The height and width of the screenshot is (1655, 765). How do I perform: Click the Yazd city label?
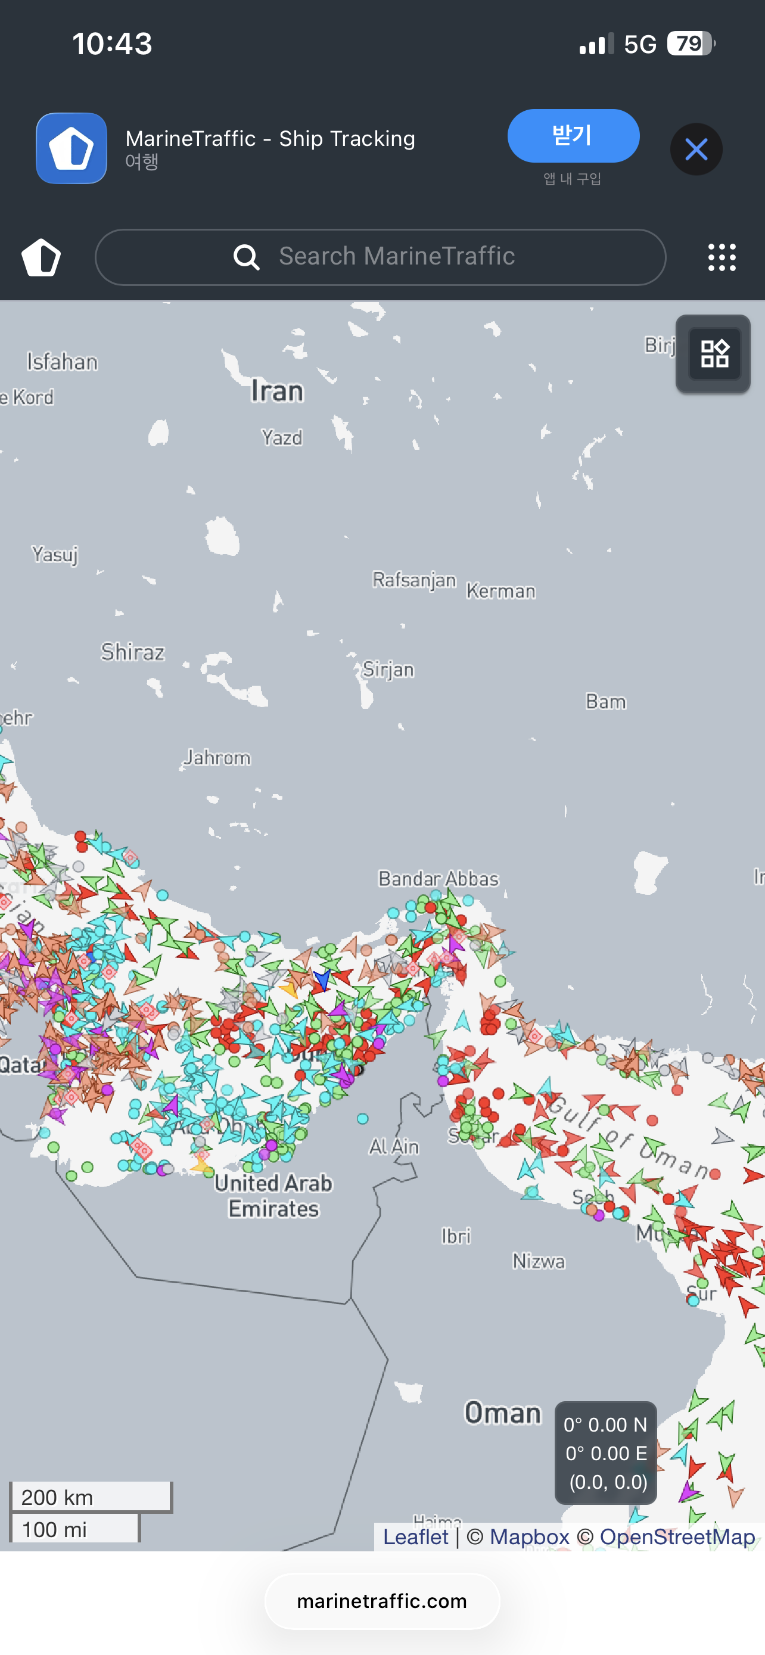pos(282,437)
